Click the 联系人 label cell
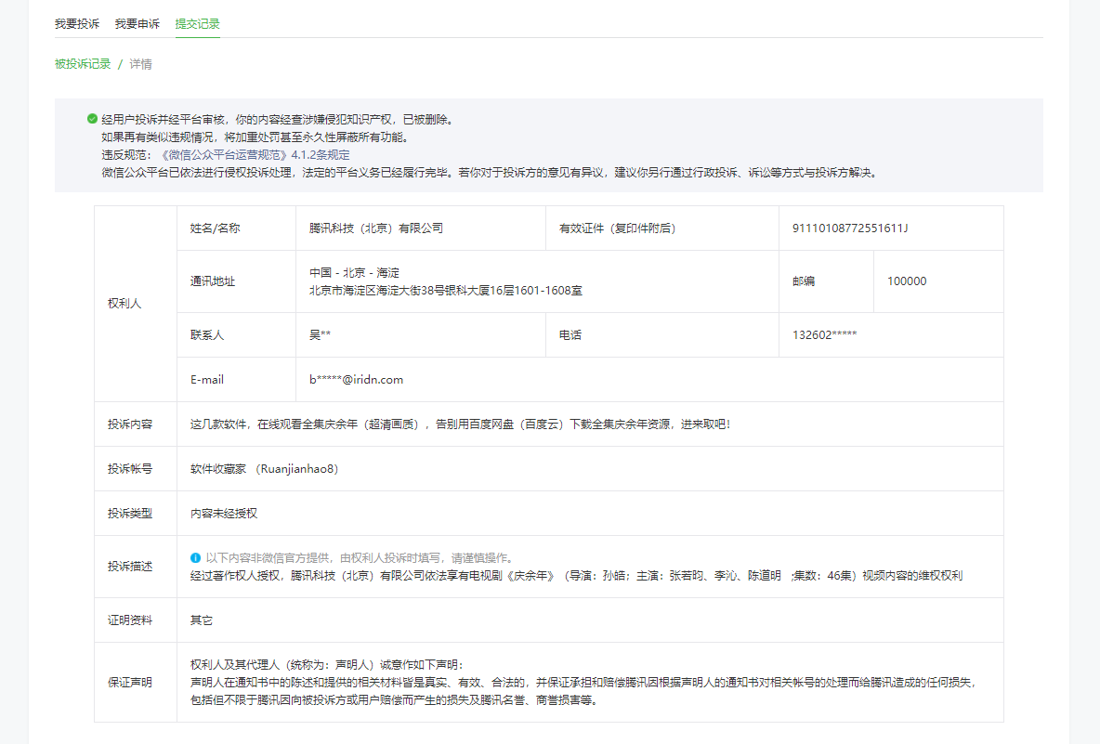This screenshot has height=744, width=1100. 236,334
